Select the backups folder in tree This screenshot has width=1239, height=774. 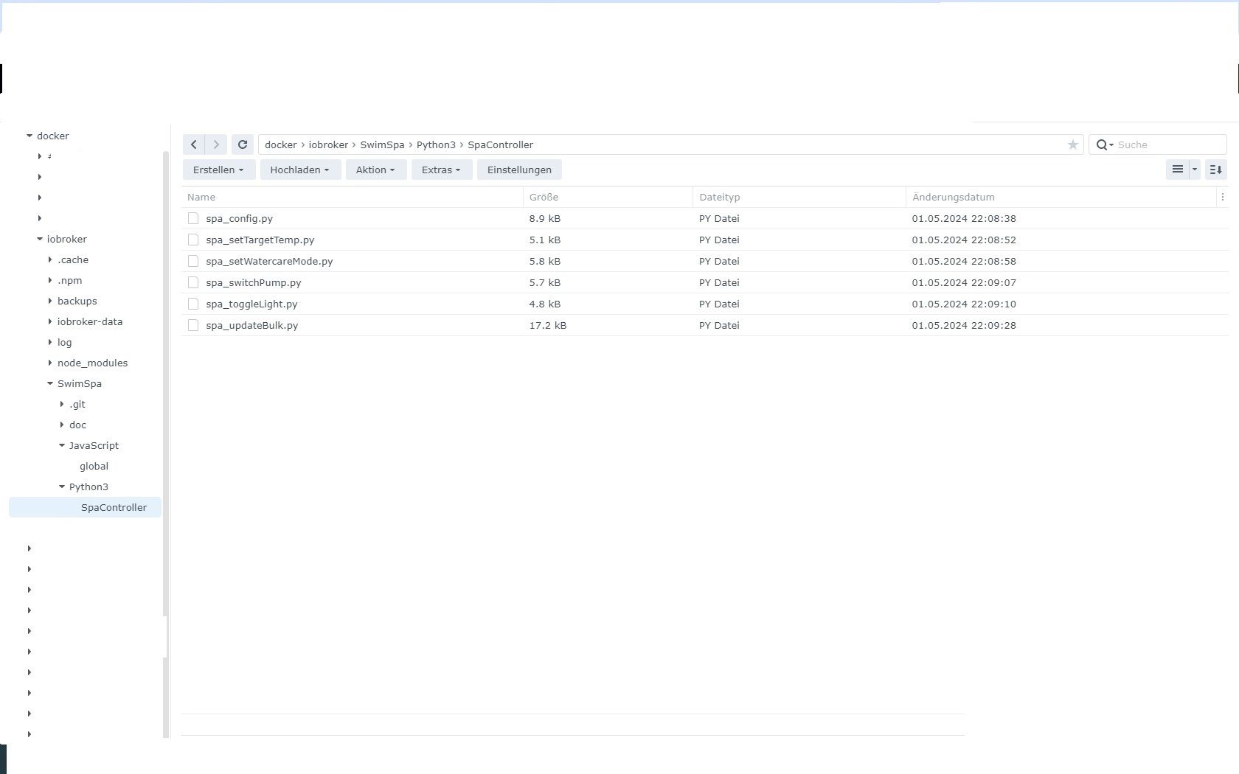tap(77, 301)
